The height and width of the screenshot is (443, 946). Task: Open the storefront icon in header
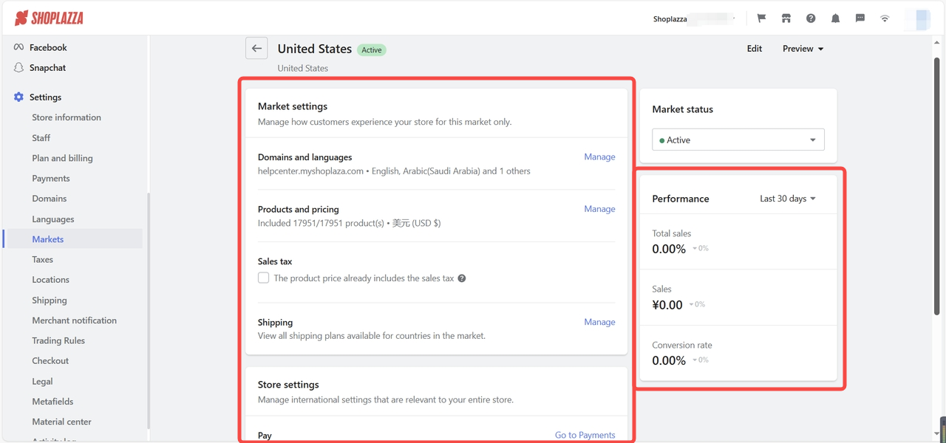coord(786,18)
